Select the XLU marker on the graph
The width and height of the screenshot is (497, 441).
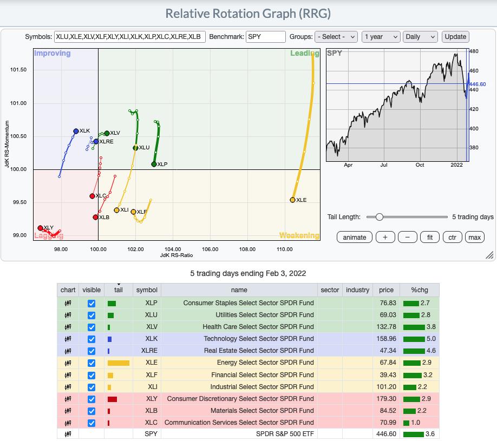(136, 148)
